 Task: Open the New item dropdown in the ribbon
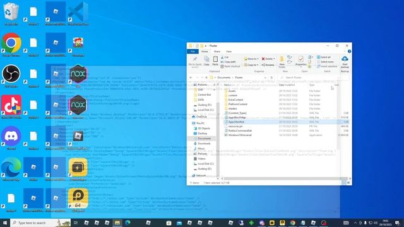click(290, 57)
